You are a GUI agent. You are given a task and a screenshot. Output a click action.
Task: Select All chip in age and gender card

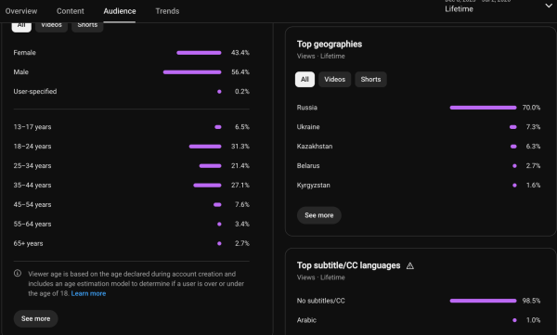coord(21,26)
